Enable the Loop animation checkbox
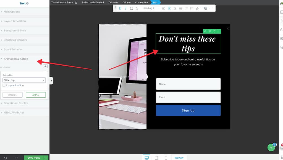283x160 pixels. pyautogui.click(x=4, y=86)
